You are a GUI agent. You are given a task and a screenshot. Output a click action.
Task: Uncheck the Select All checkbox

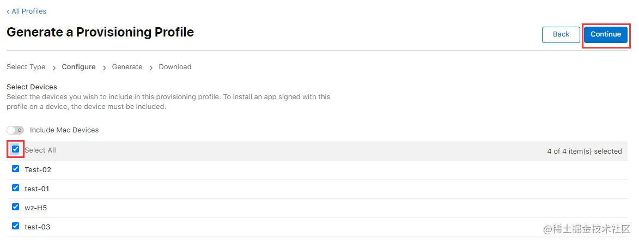(15, 149)
